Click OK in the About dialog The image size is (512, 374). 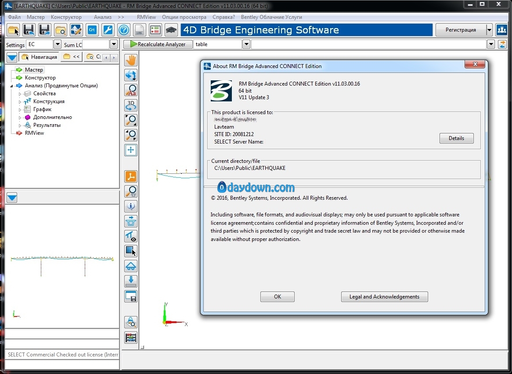[x=277, y=297]
